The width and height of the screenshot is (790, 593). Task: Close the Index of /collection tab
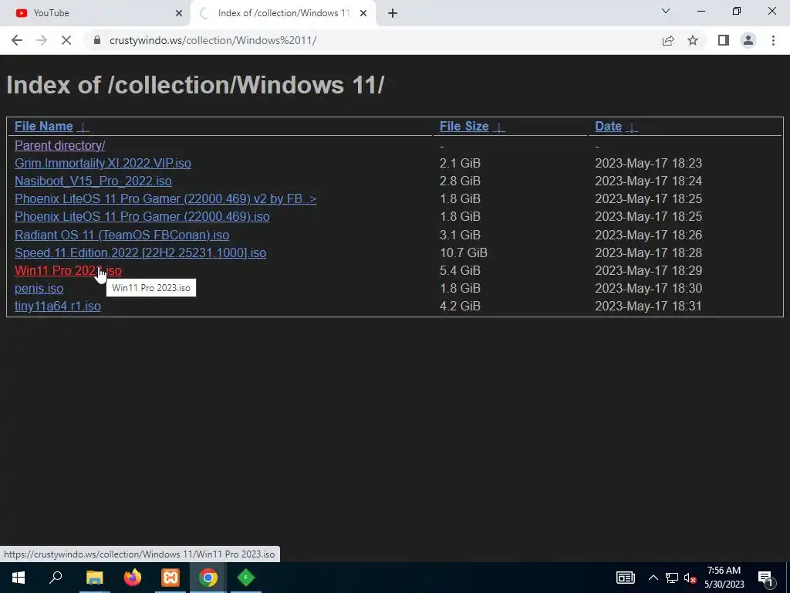point(363,13)
